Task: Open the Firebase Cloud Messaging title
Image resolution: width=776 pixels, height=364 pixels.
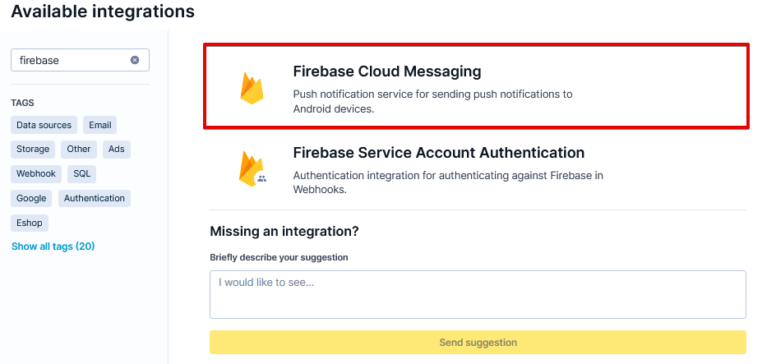Action: point(387,71)
